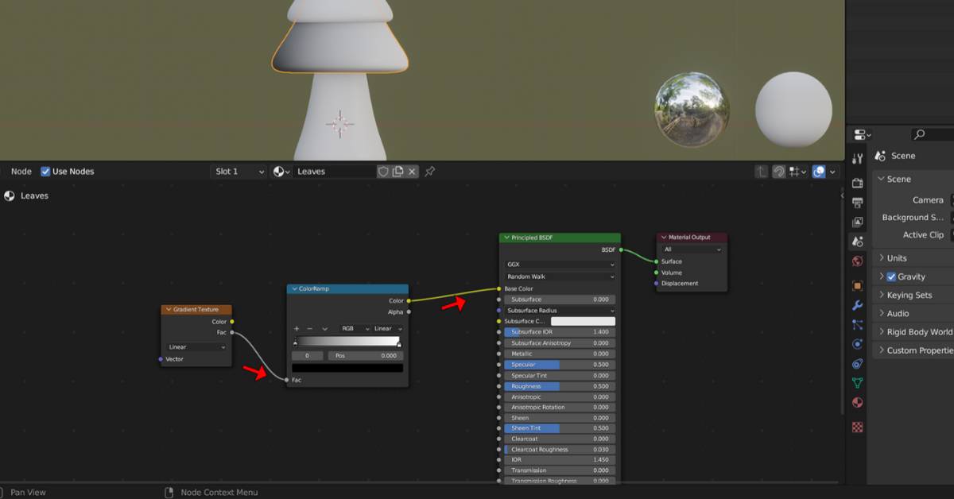Viewport: 954px width, 499px height.
Task: Expand the Rigid Body World panel
Action: tap(914, 331)
